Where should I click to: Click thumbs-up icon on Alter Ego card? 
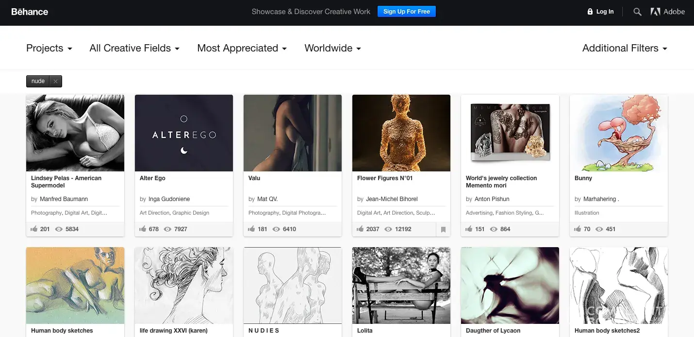click(x=143, y=229)
